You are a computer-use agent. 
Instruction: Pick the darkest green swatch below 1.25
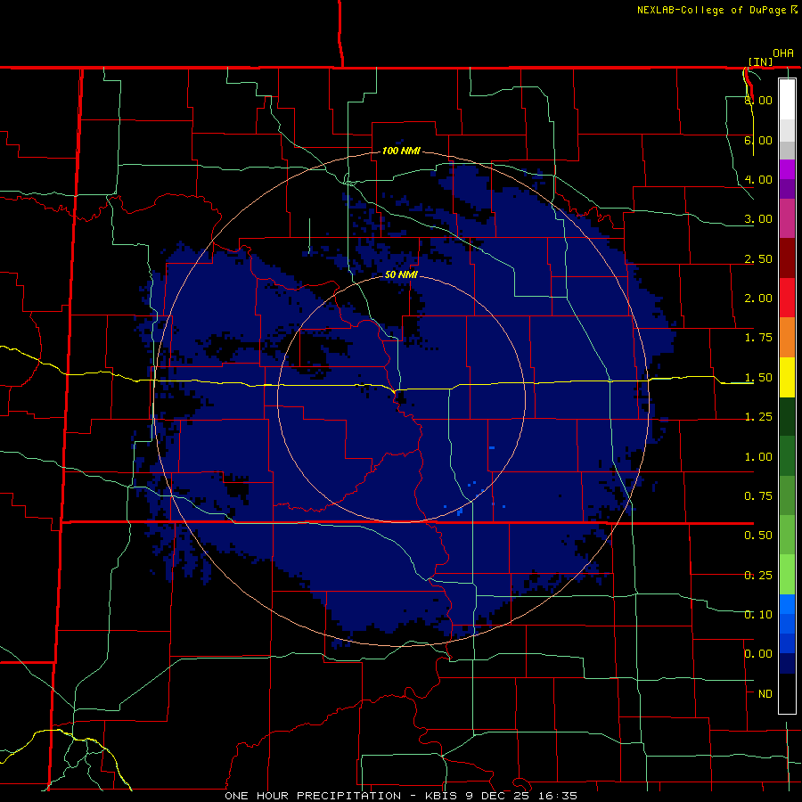[x=787, y=416]
